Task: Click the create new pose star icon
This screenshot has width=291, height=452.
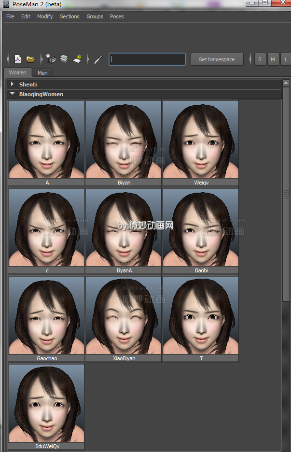Action: pyautogui.click(x=77, y=59)
